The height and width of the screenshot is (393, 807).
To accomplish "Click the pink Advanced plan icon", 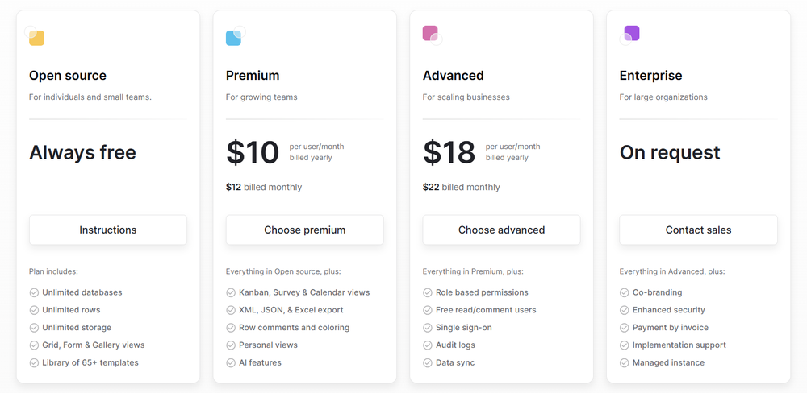I will (x=431, y=35).
